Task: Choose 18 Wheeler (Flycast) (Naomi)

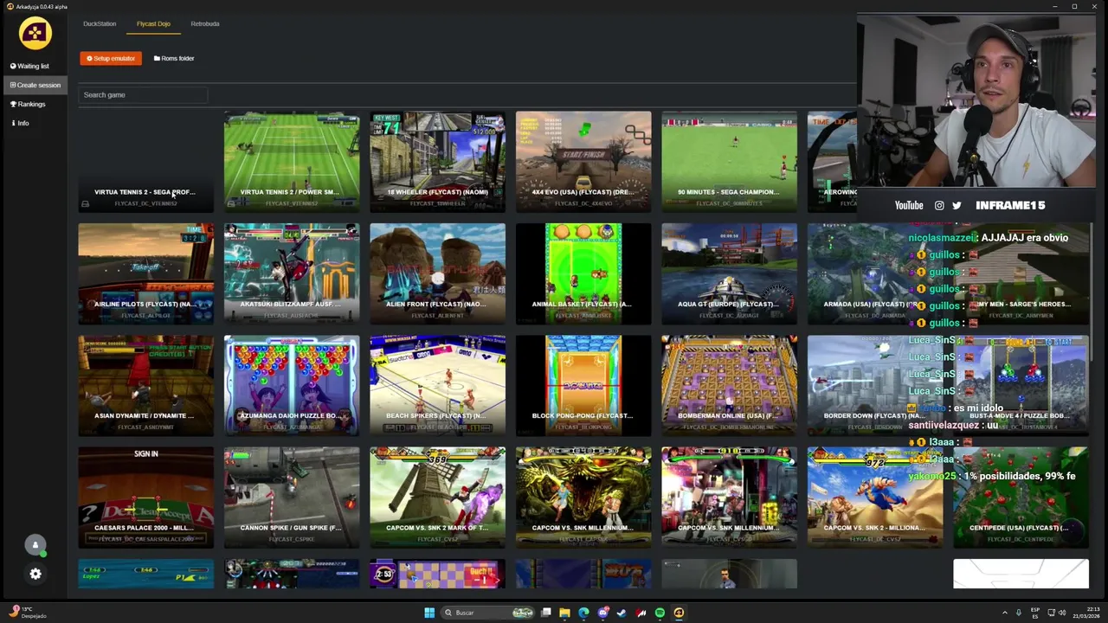Action: [x=438, y=162]
